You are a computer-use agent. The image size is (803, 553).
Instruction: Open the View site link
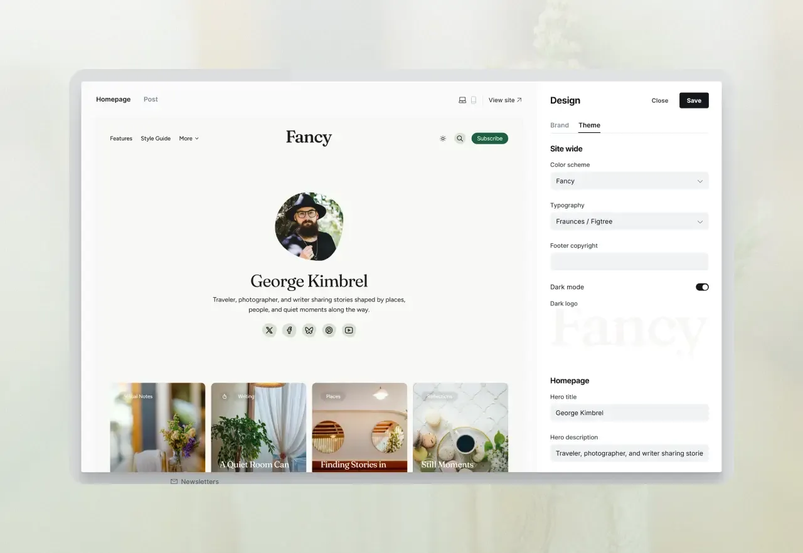click(505, 100)
